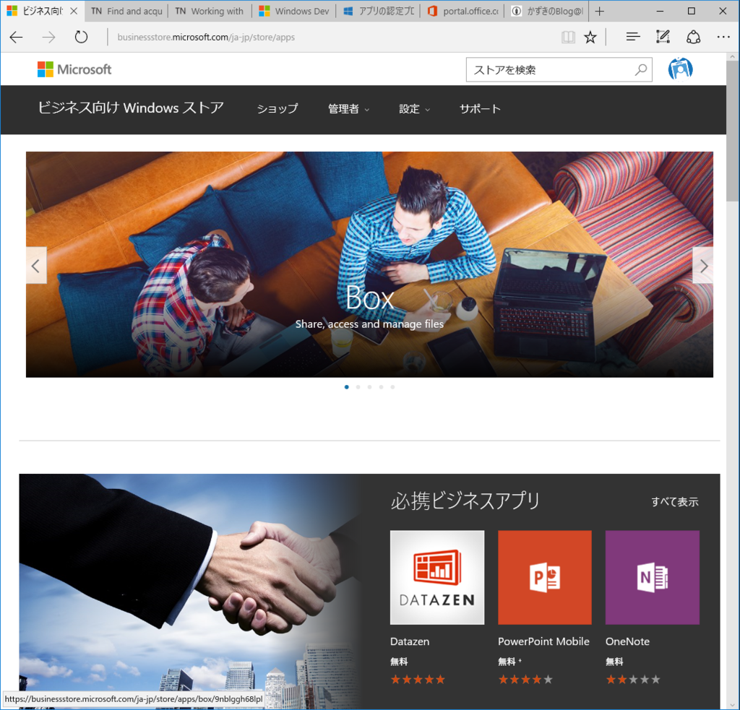Open the Hub lines icon
The width and height of the screenshot is (740, 710).
(633, 37)
